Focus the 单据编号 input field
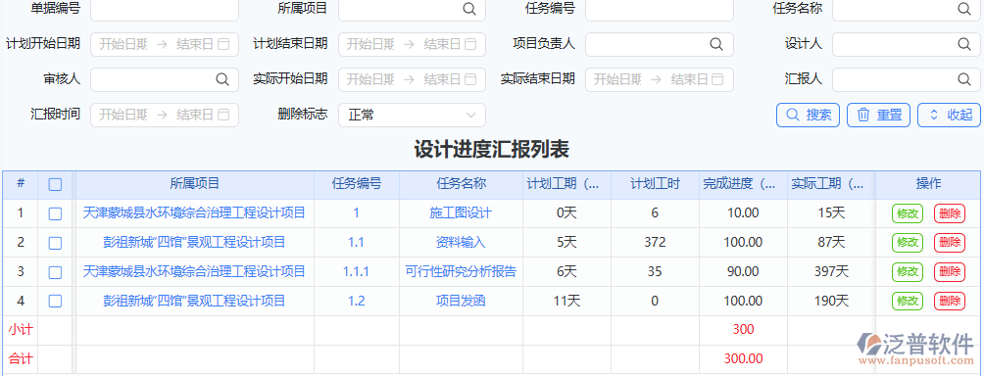 [165, 9]
